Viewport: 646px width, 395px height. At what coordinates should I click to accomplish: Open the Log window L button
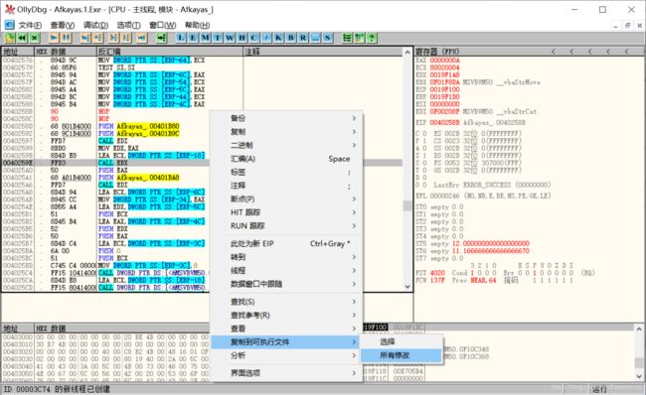pos(181,38)
